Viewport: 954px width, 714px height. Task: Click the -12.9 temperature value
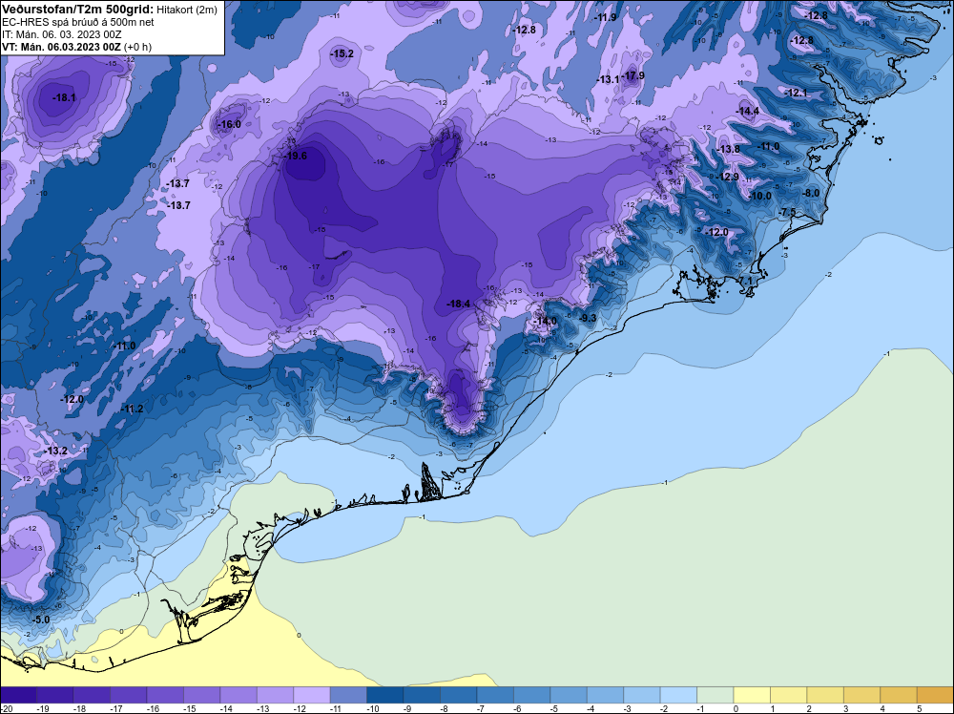tap(728, 177)
